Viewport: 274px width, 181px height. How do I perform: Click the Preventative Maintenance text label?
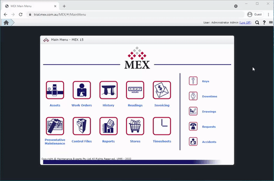[x=55, y=141]
